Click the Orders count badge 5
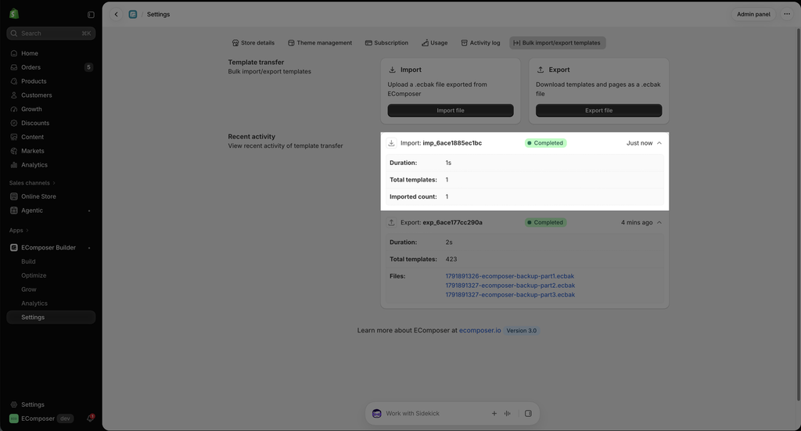The width and height of the screenshot is (801, 431). pos(89,67)
